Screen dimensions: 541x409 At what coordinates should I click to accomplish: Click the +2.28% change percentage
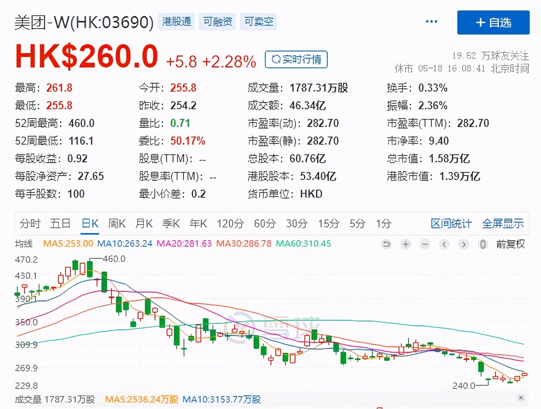229,62
